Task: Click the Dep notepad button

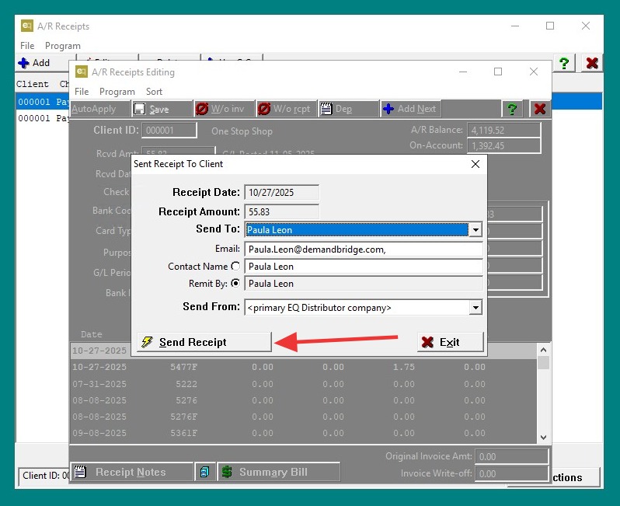Action: click(x=348, y=109)
